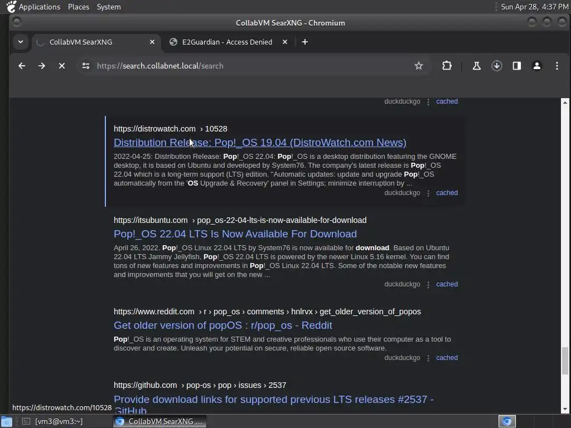Open Distribution Release: Pop!_OS 19.04 link
571x428 pixels.
pos(260,142)
